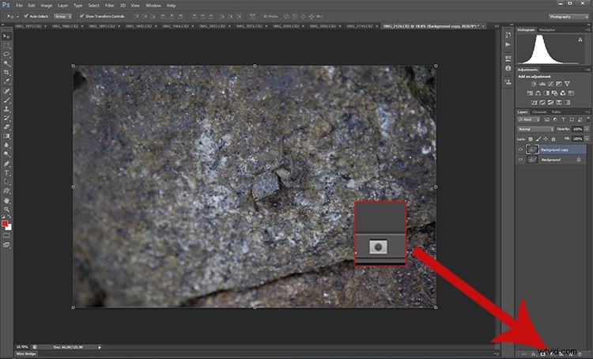Screen dimensions: 593x359
Task: Select the Horizontal Type tool
Action: tap(6, 173)
